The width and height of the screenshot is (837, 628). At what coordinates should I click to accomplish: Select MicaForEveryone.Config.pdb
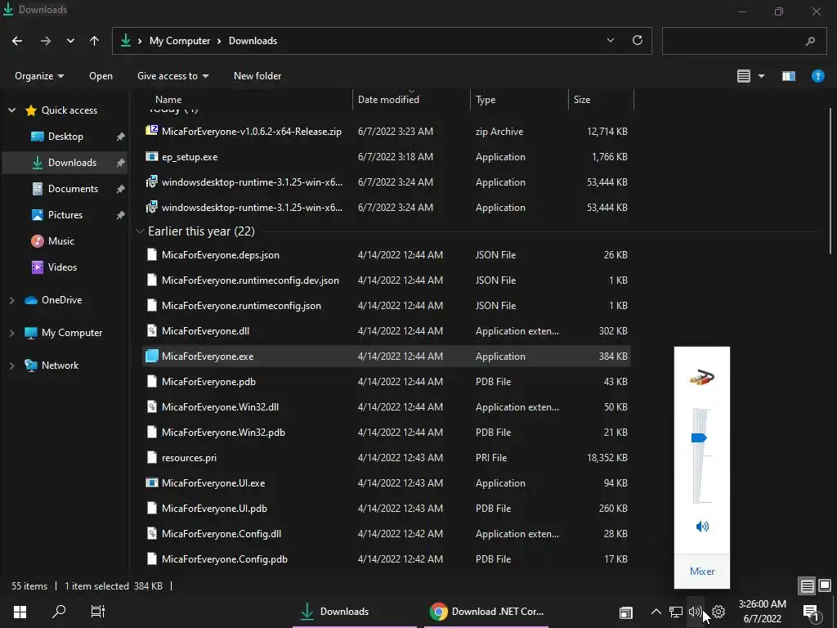tap(224, 559)
